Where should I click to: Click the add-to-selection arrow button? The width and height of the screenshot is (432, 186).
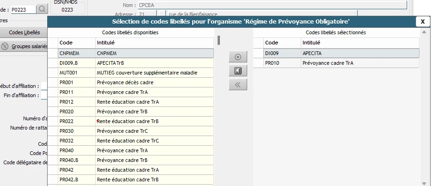click(x=238, y=57)
